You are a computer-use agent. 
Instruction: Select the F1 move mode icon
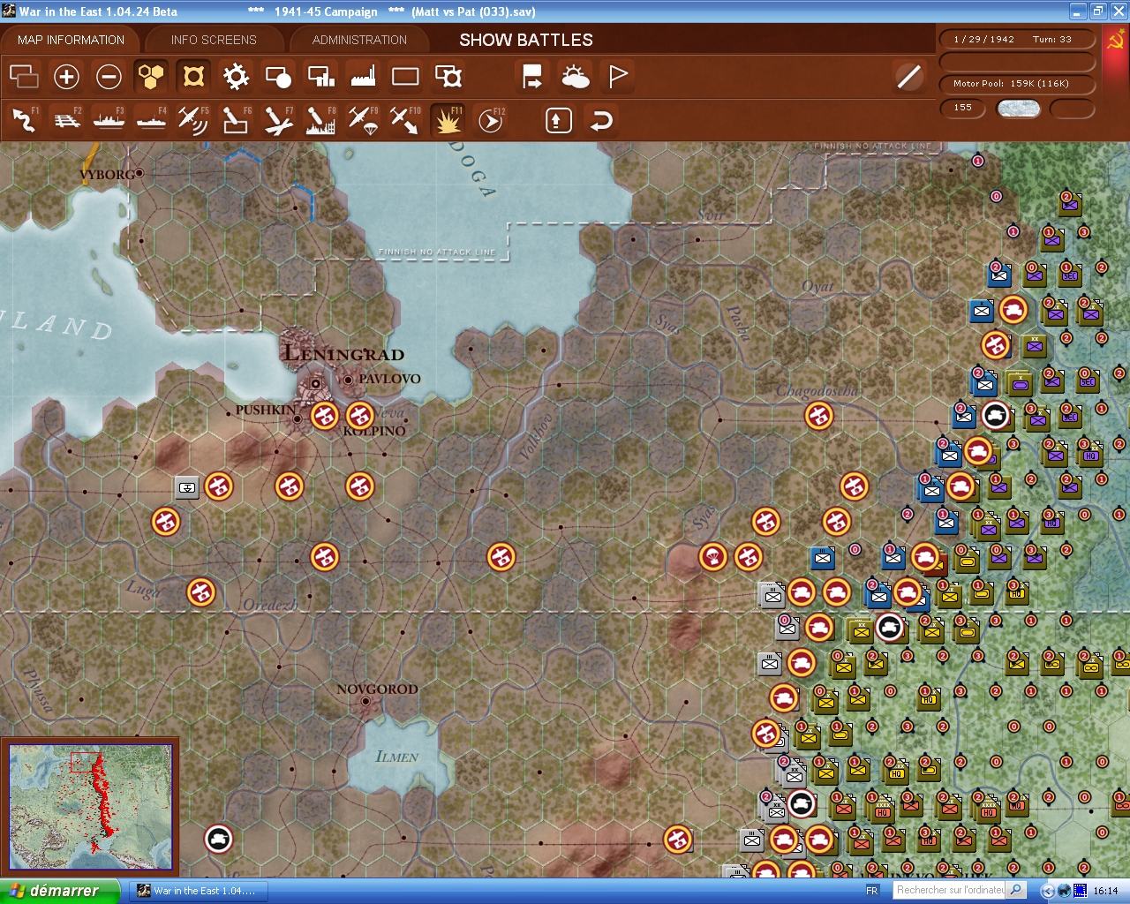24,120
